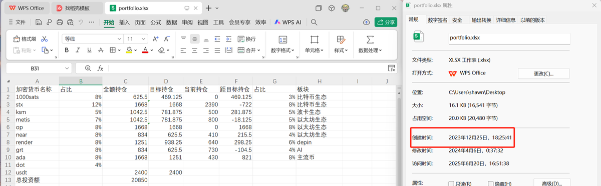
Task: Open Print Preview from quick access toolbar
Action: tap(70, 22)
